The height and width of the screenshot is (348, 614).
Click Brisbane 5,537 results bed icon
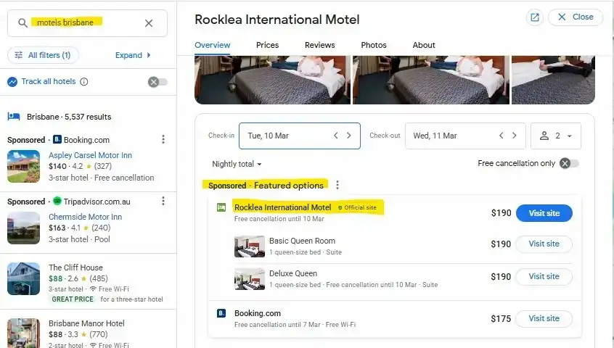[14, 117]
